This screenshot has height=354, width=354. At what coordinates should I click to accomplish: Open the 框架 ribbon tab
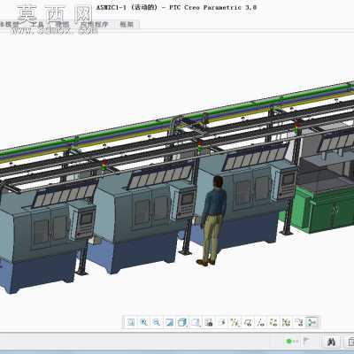tap(127, 25)
